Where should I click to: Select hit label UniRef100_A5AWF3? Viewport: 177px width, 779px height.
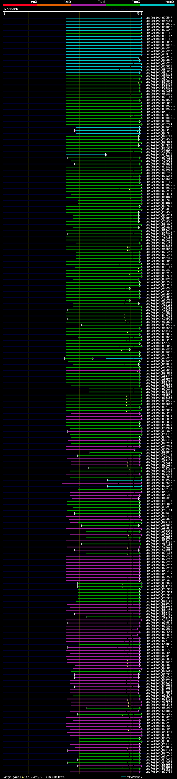click(159, 103)
